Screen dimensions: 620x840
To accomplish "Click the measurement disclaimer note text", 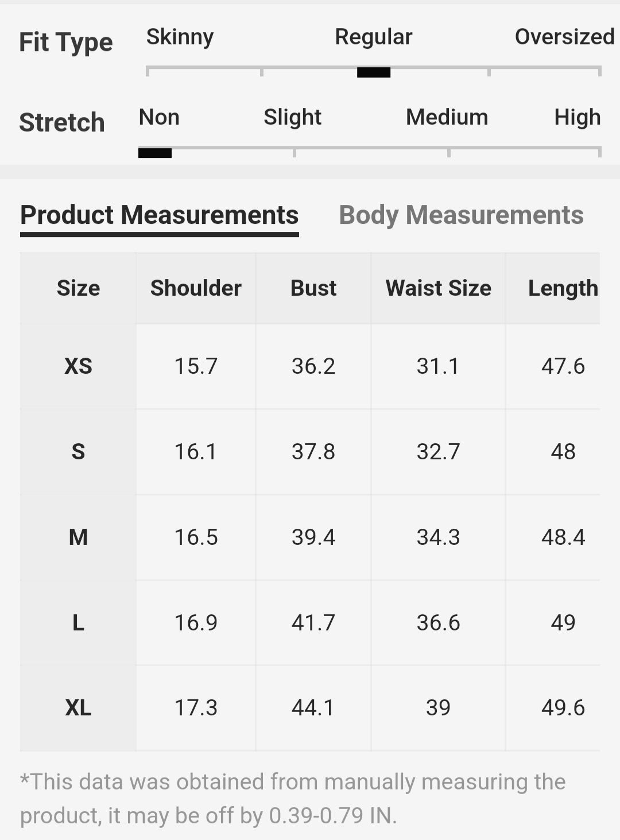I will coord(293,798).
